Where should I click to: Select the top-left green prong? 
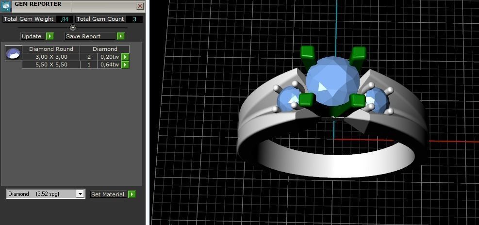tap(308, 52)
